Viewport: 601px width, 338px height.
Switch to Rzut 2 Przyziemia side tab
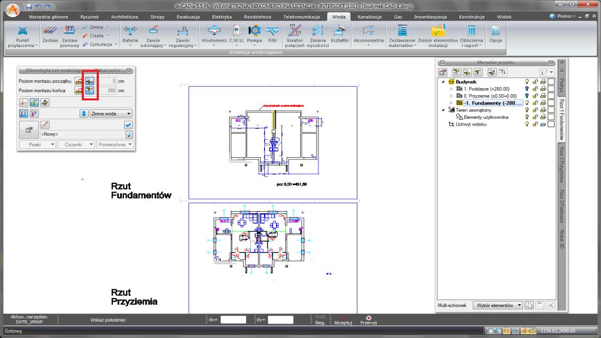(561, 165)
